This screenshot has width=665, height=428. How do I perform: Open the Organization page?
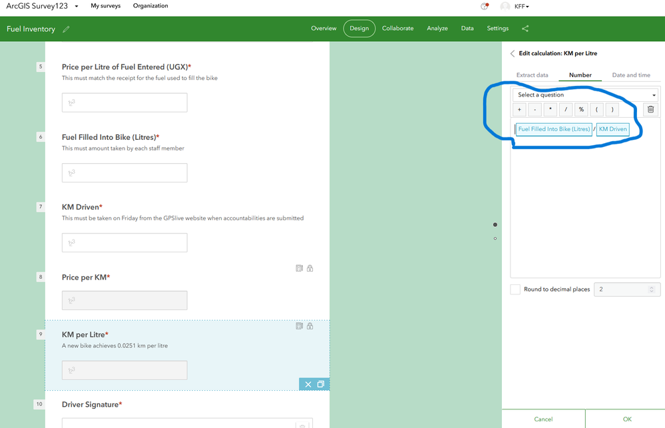point(150,6)
